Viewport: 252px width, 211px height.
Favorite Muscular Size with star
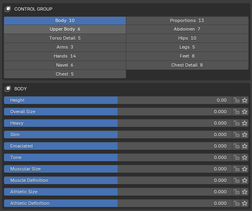coord(245,169)
